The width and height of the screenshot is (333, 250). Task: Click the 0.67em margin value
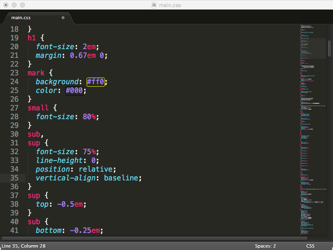pos(82,55)
